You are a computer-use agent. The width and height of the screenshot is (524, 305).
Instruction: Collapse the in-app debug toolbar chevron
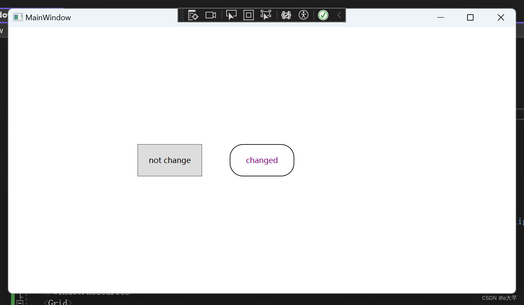pyautogui.click(x=339, y=15)
